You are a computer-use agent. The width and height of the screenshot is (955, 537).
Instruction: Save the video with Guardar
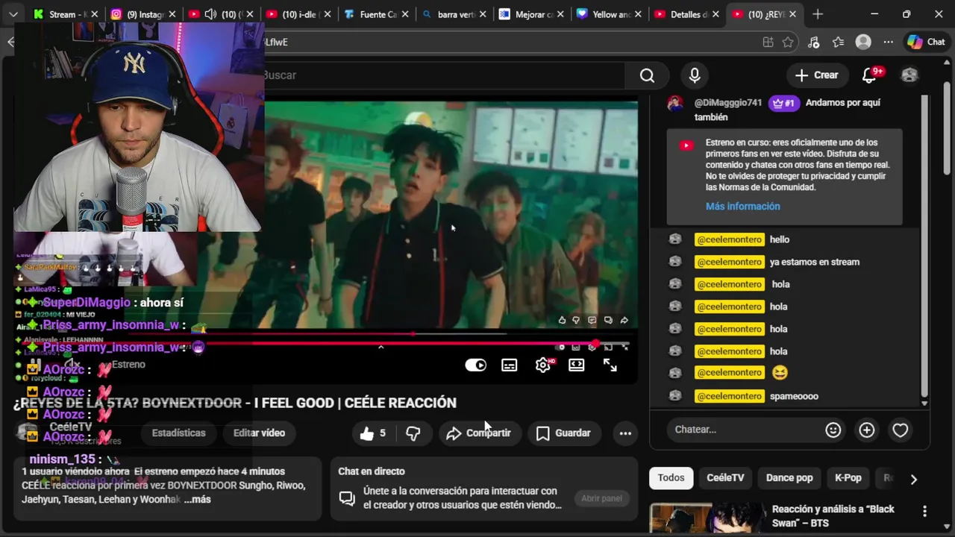coord(563,433)
